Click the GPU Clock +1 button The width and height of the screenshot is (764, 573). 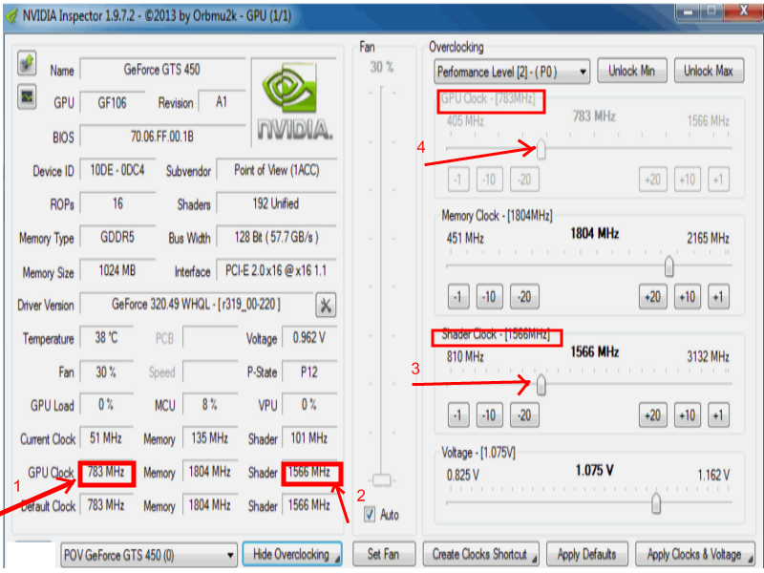[718, 180]
